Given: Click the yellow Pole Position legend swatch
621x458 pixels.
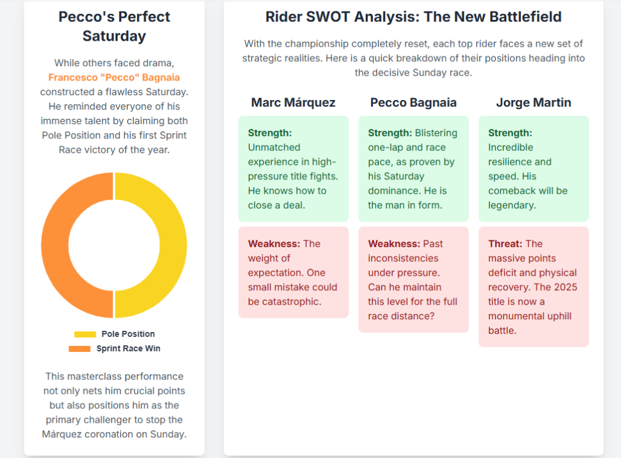Looking at the screenshot, I should 85,334.
